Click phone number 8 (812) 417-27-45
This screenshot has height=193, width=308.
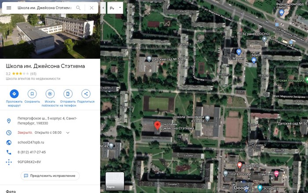[32, 152]
